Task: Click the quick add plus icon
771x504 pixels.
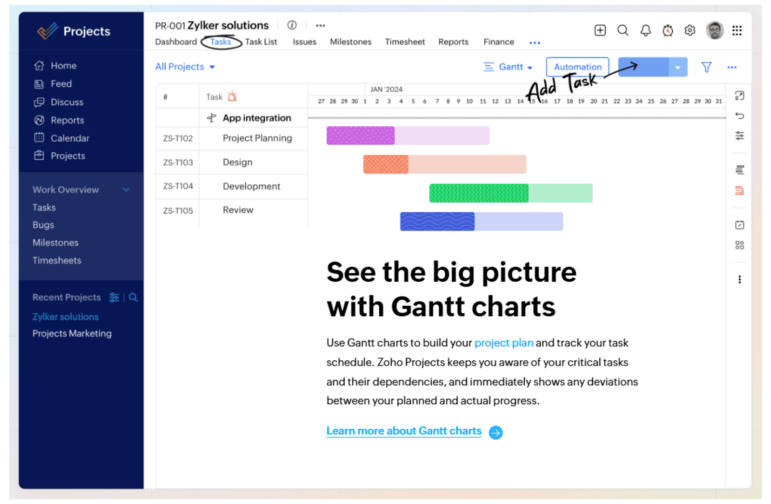Action: [600, 30]
